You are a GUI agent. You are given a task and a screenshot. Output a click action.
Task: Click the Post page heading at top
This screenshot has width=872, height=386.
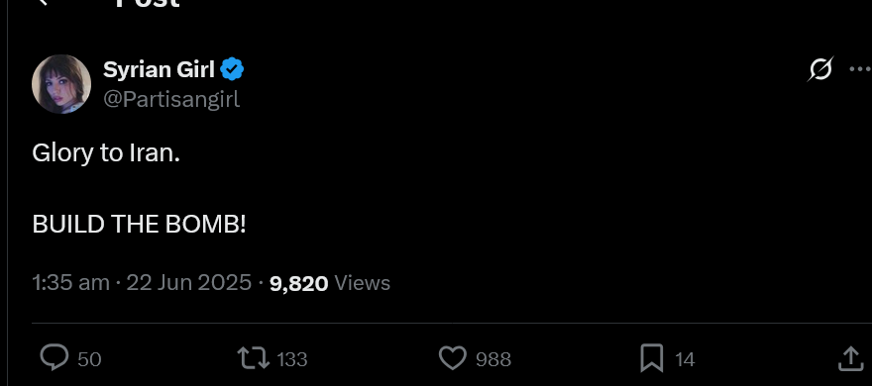[x=148, y=3]
